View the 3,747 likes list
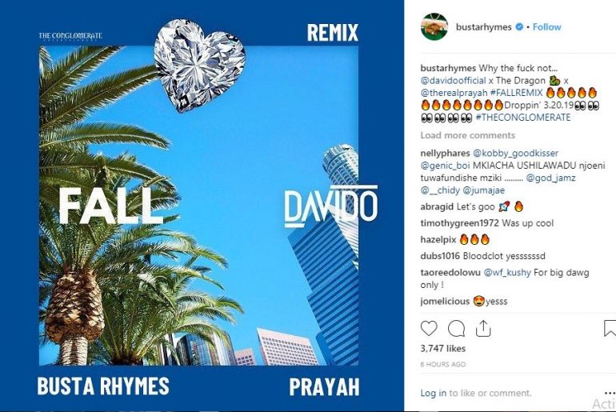 (442, 348)
